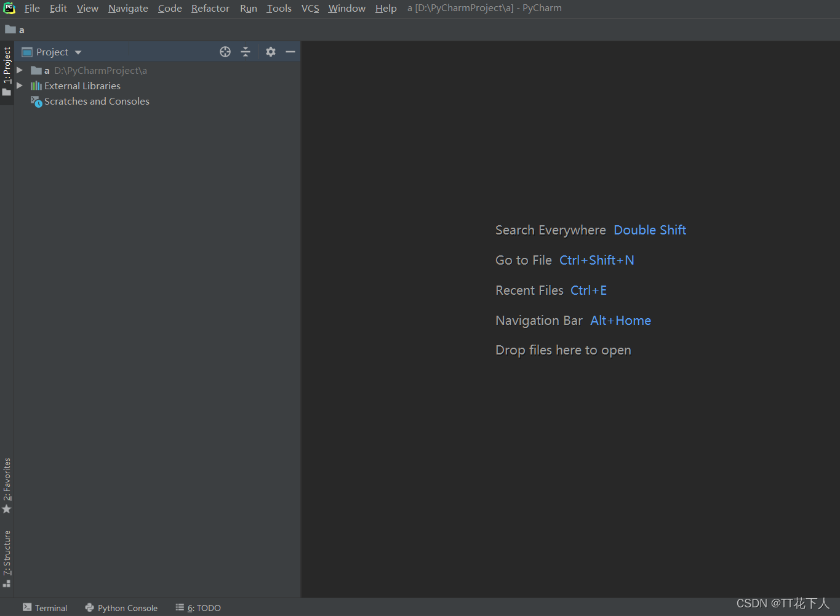
Task: Select the 'Scratches and Consoles' row
Action: click(97, 101)
